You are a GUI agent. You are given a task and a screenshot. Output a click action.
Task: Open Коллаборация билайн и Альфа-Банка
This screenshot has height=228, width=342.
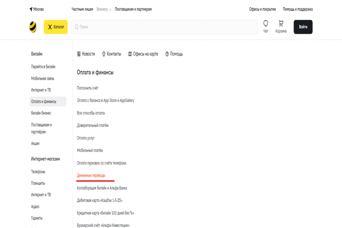(x=102, y=188)
